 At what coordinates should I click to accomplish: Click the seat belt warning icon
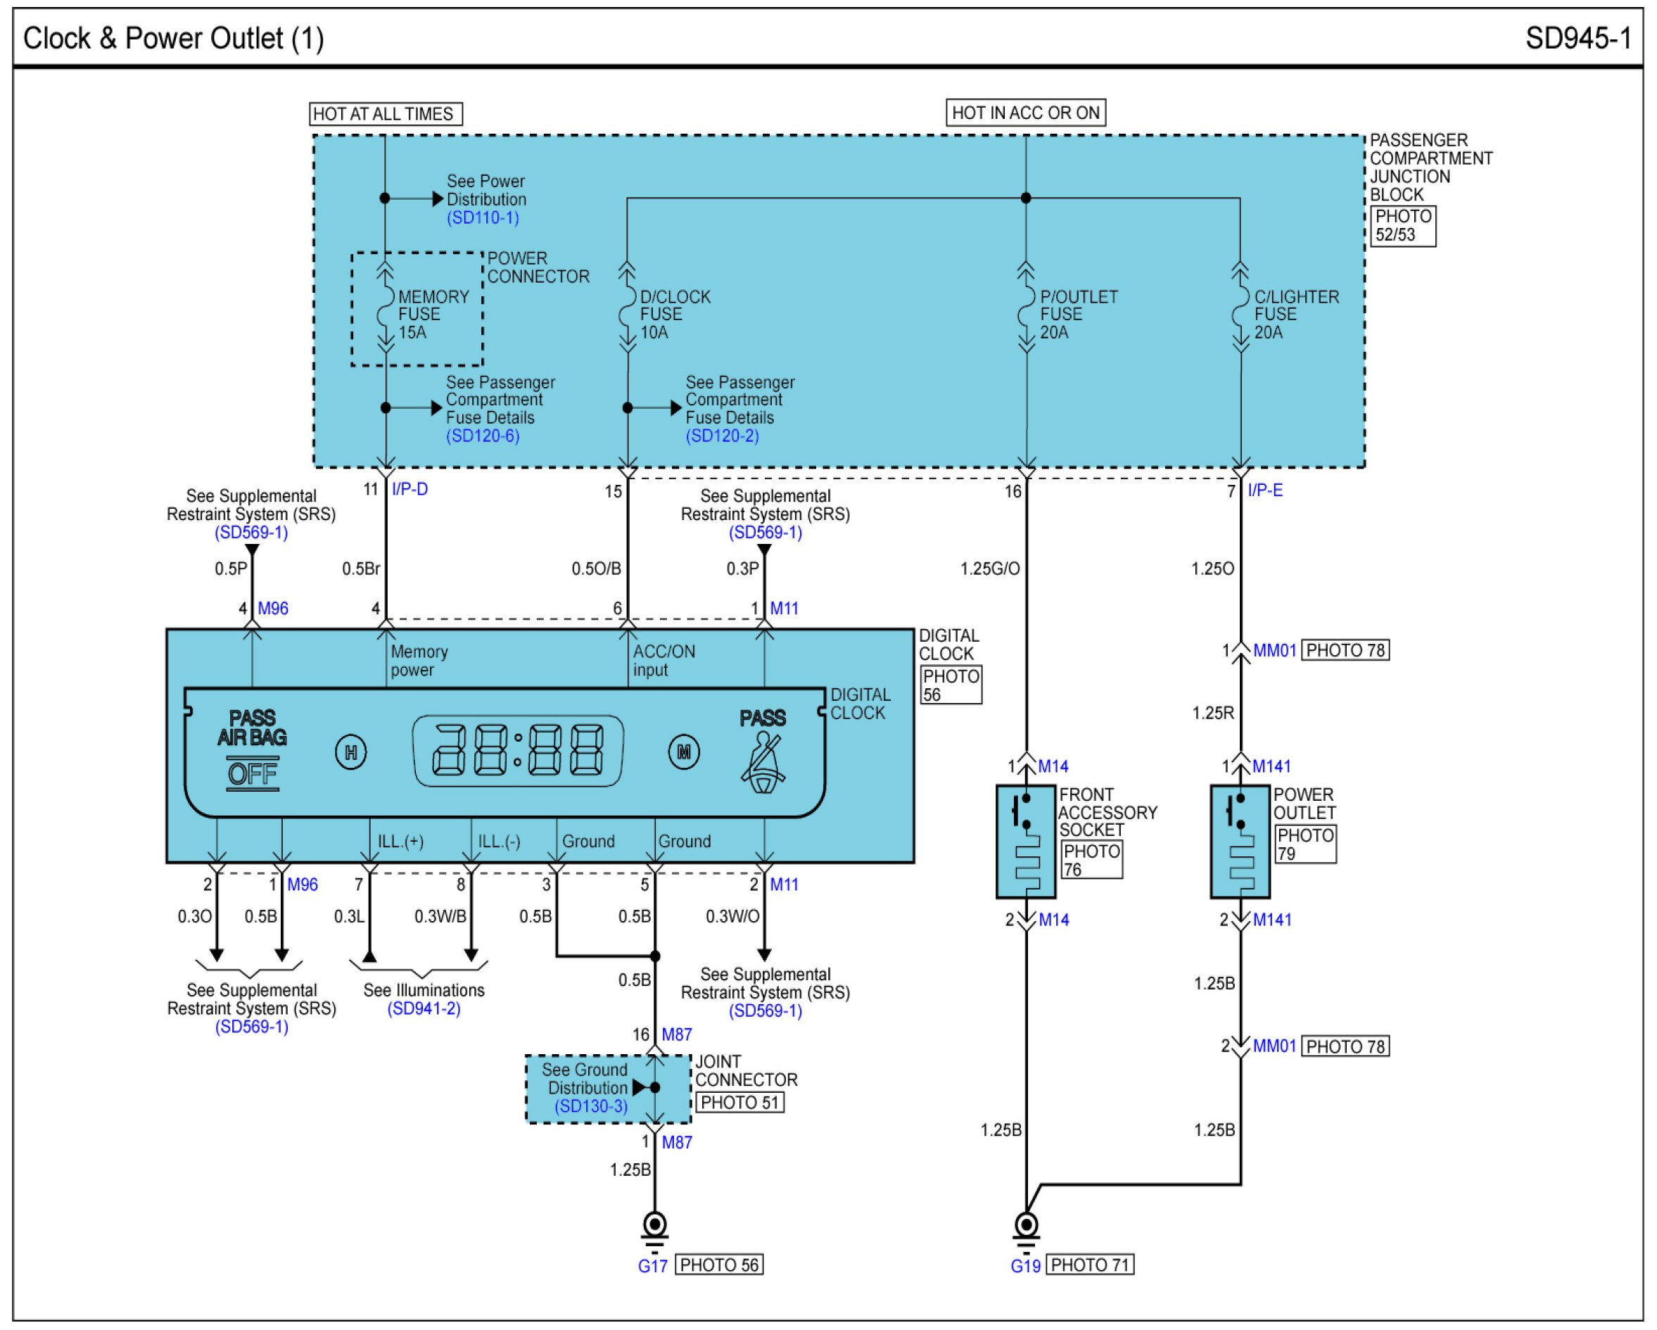tap(763, 764)
